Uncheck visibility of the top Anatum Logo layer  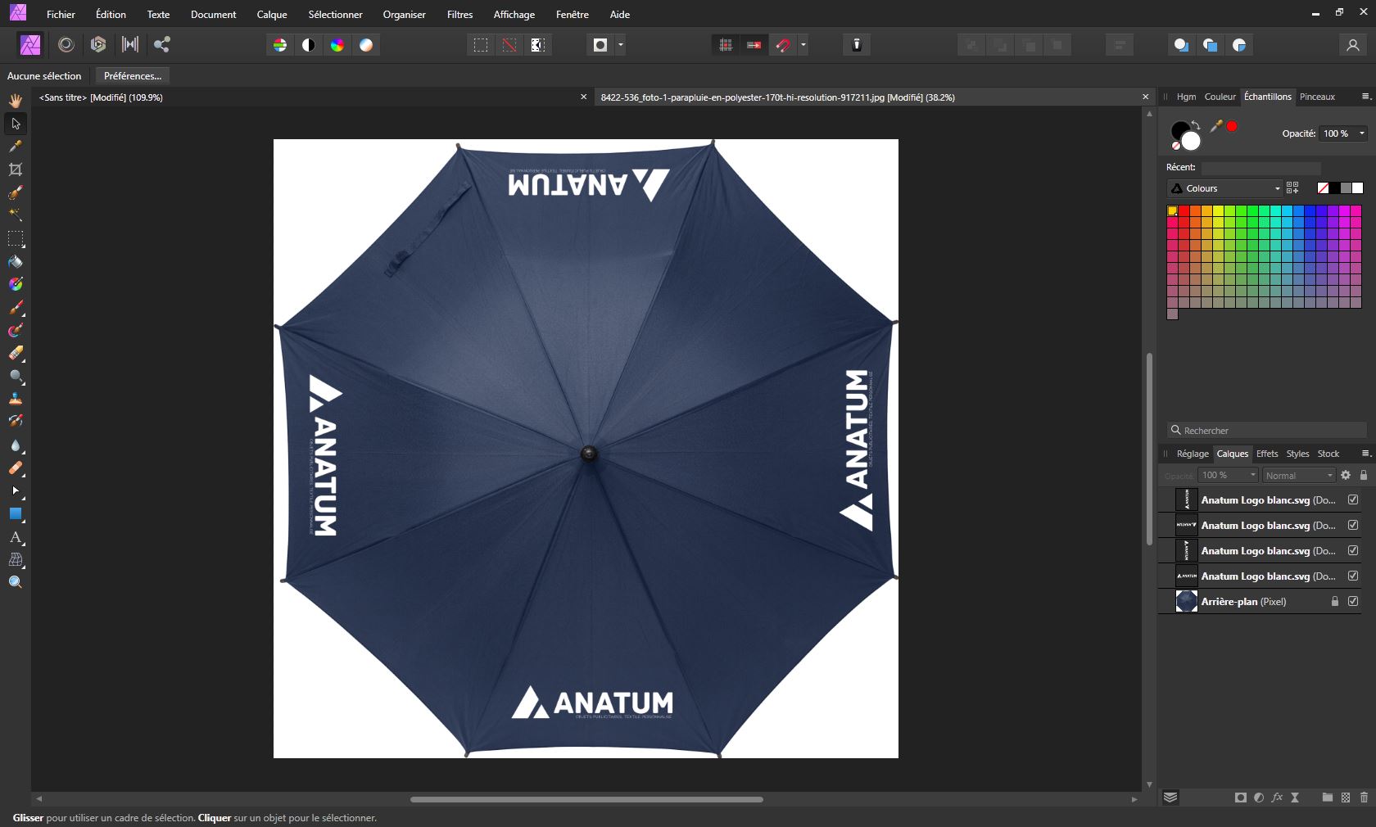click(x=1353, y=499)
